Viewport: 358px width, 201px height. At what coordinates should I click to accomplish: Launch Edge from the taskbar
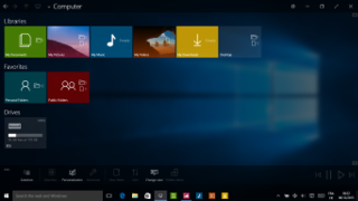pos(122,196)
